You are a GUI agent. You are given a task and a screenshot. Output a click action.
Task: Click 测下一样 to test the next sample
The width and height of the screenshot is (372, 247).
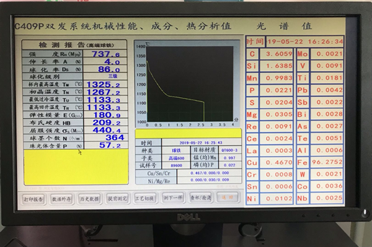tap(173, 197)
